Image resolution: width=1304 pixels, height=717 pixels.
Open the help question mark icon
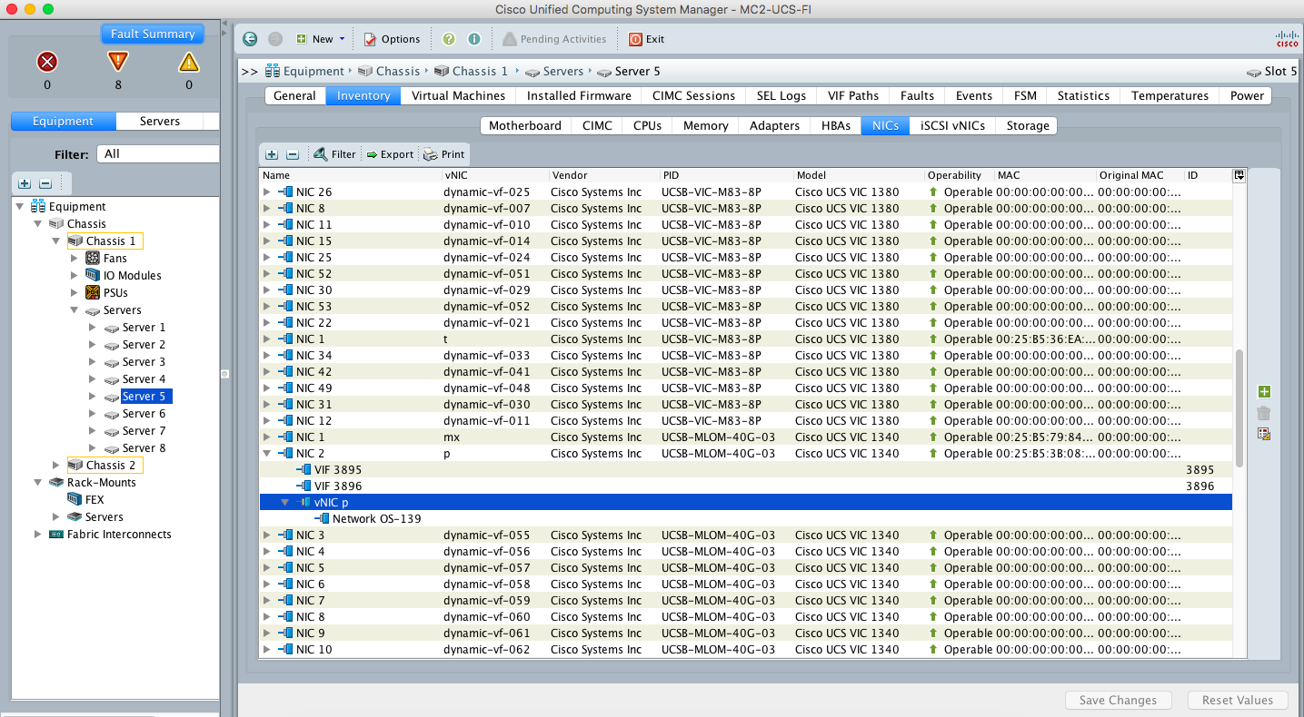click(449, 39)
